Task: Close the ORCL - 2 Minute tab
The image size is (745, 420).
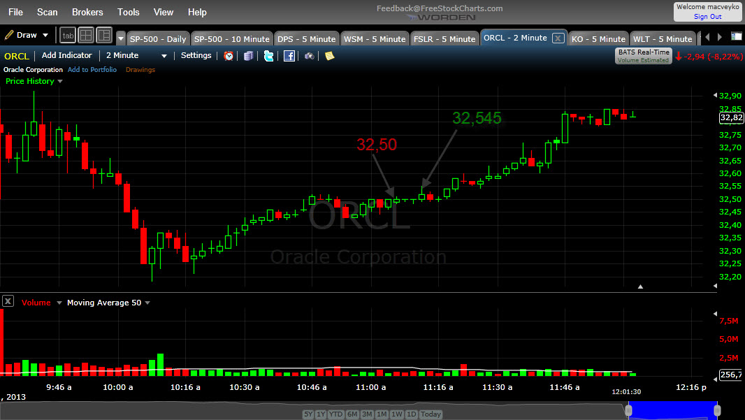Action: coord(558,38)
